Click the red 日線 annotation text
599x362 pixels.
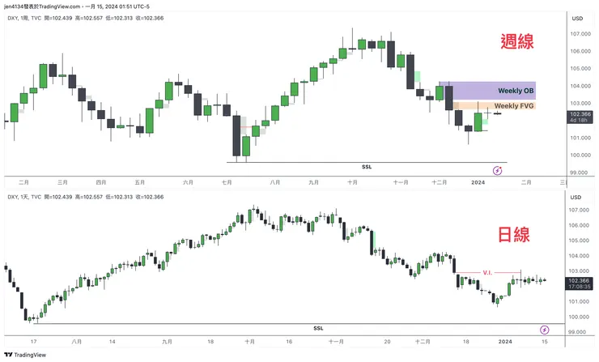tap(514, 234)
